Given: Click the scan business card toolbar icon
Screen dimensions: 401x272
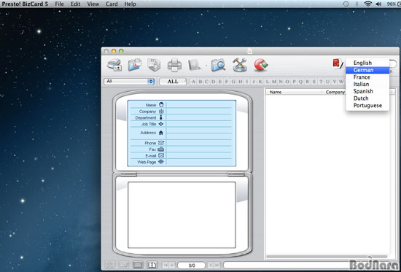Looking at the screenshot, I should click(x=114, y=65).
